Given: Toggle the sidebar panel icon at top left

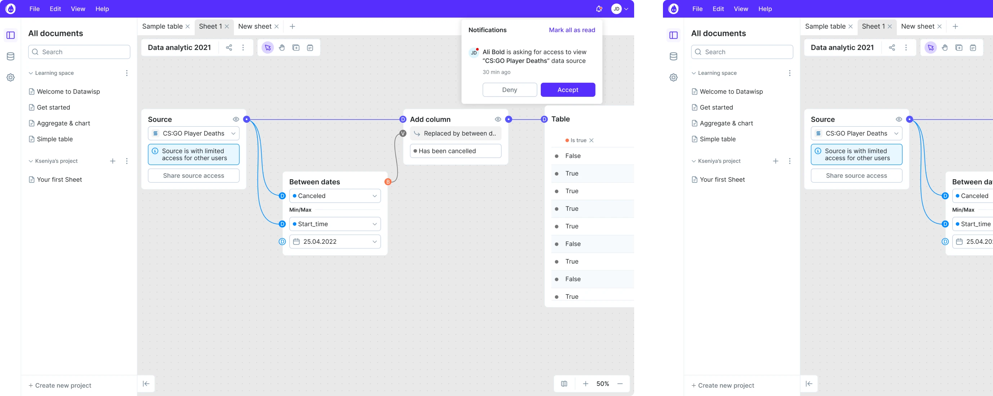Looking at the screenshot, I should coord(11,35).
